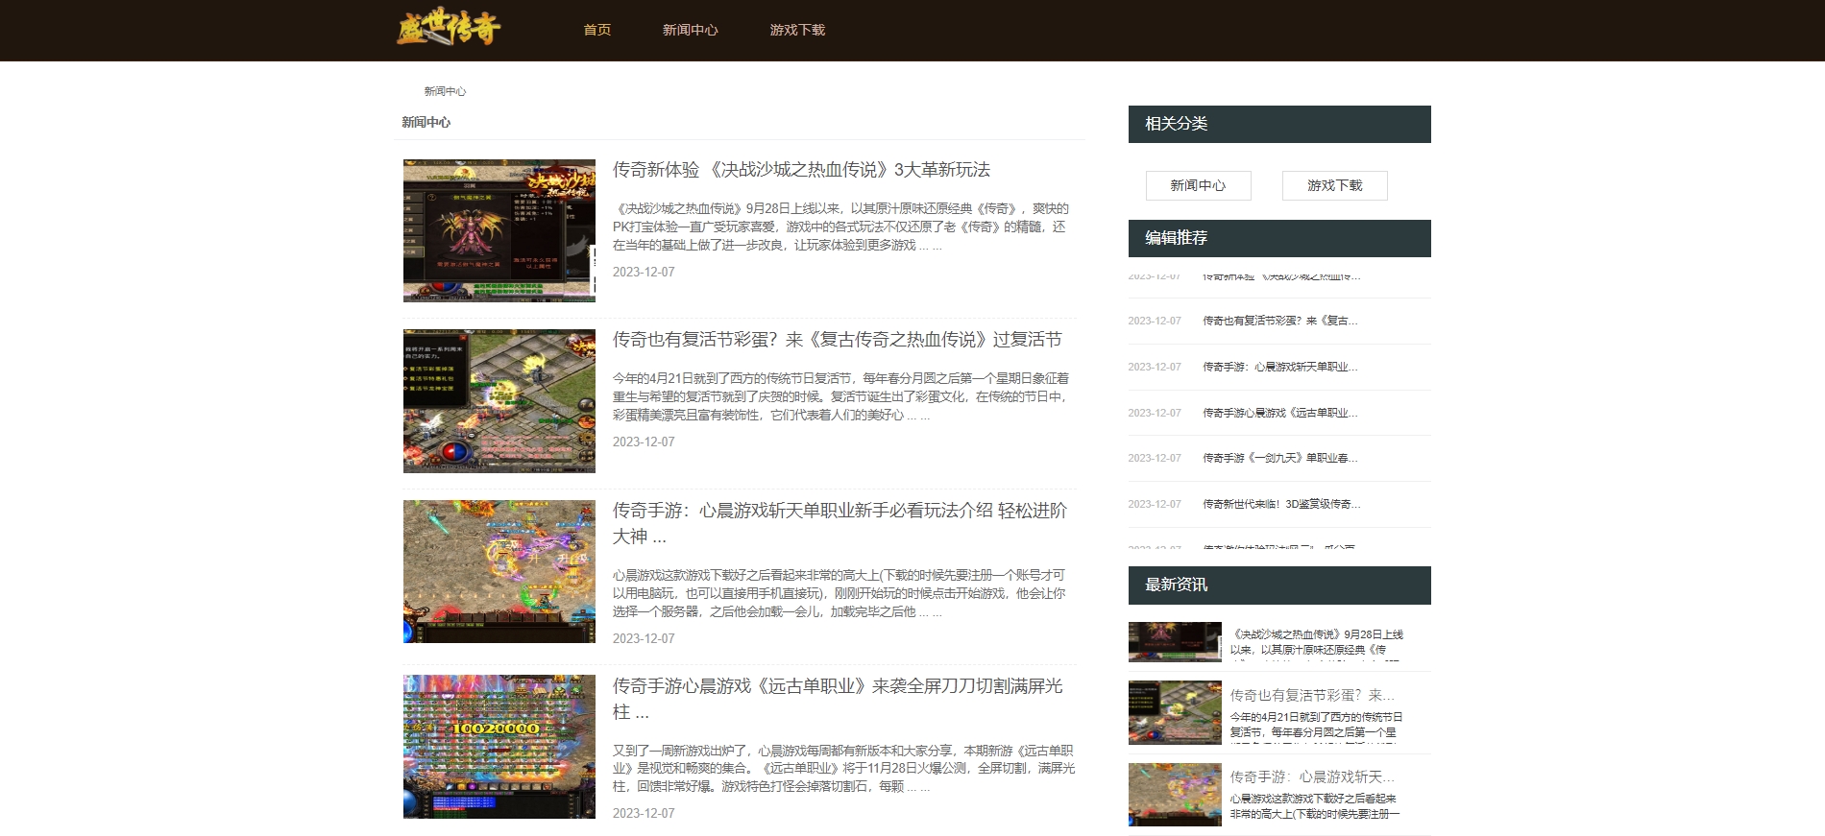Open 编辑推荐 item 传奇手游《一剑九天》单职业春…
Screen dimensions: 1825x836
click(1280, 458)
